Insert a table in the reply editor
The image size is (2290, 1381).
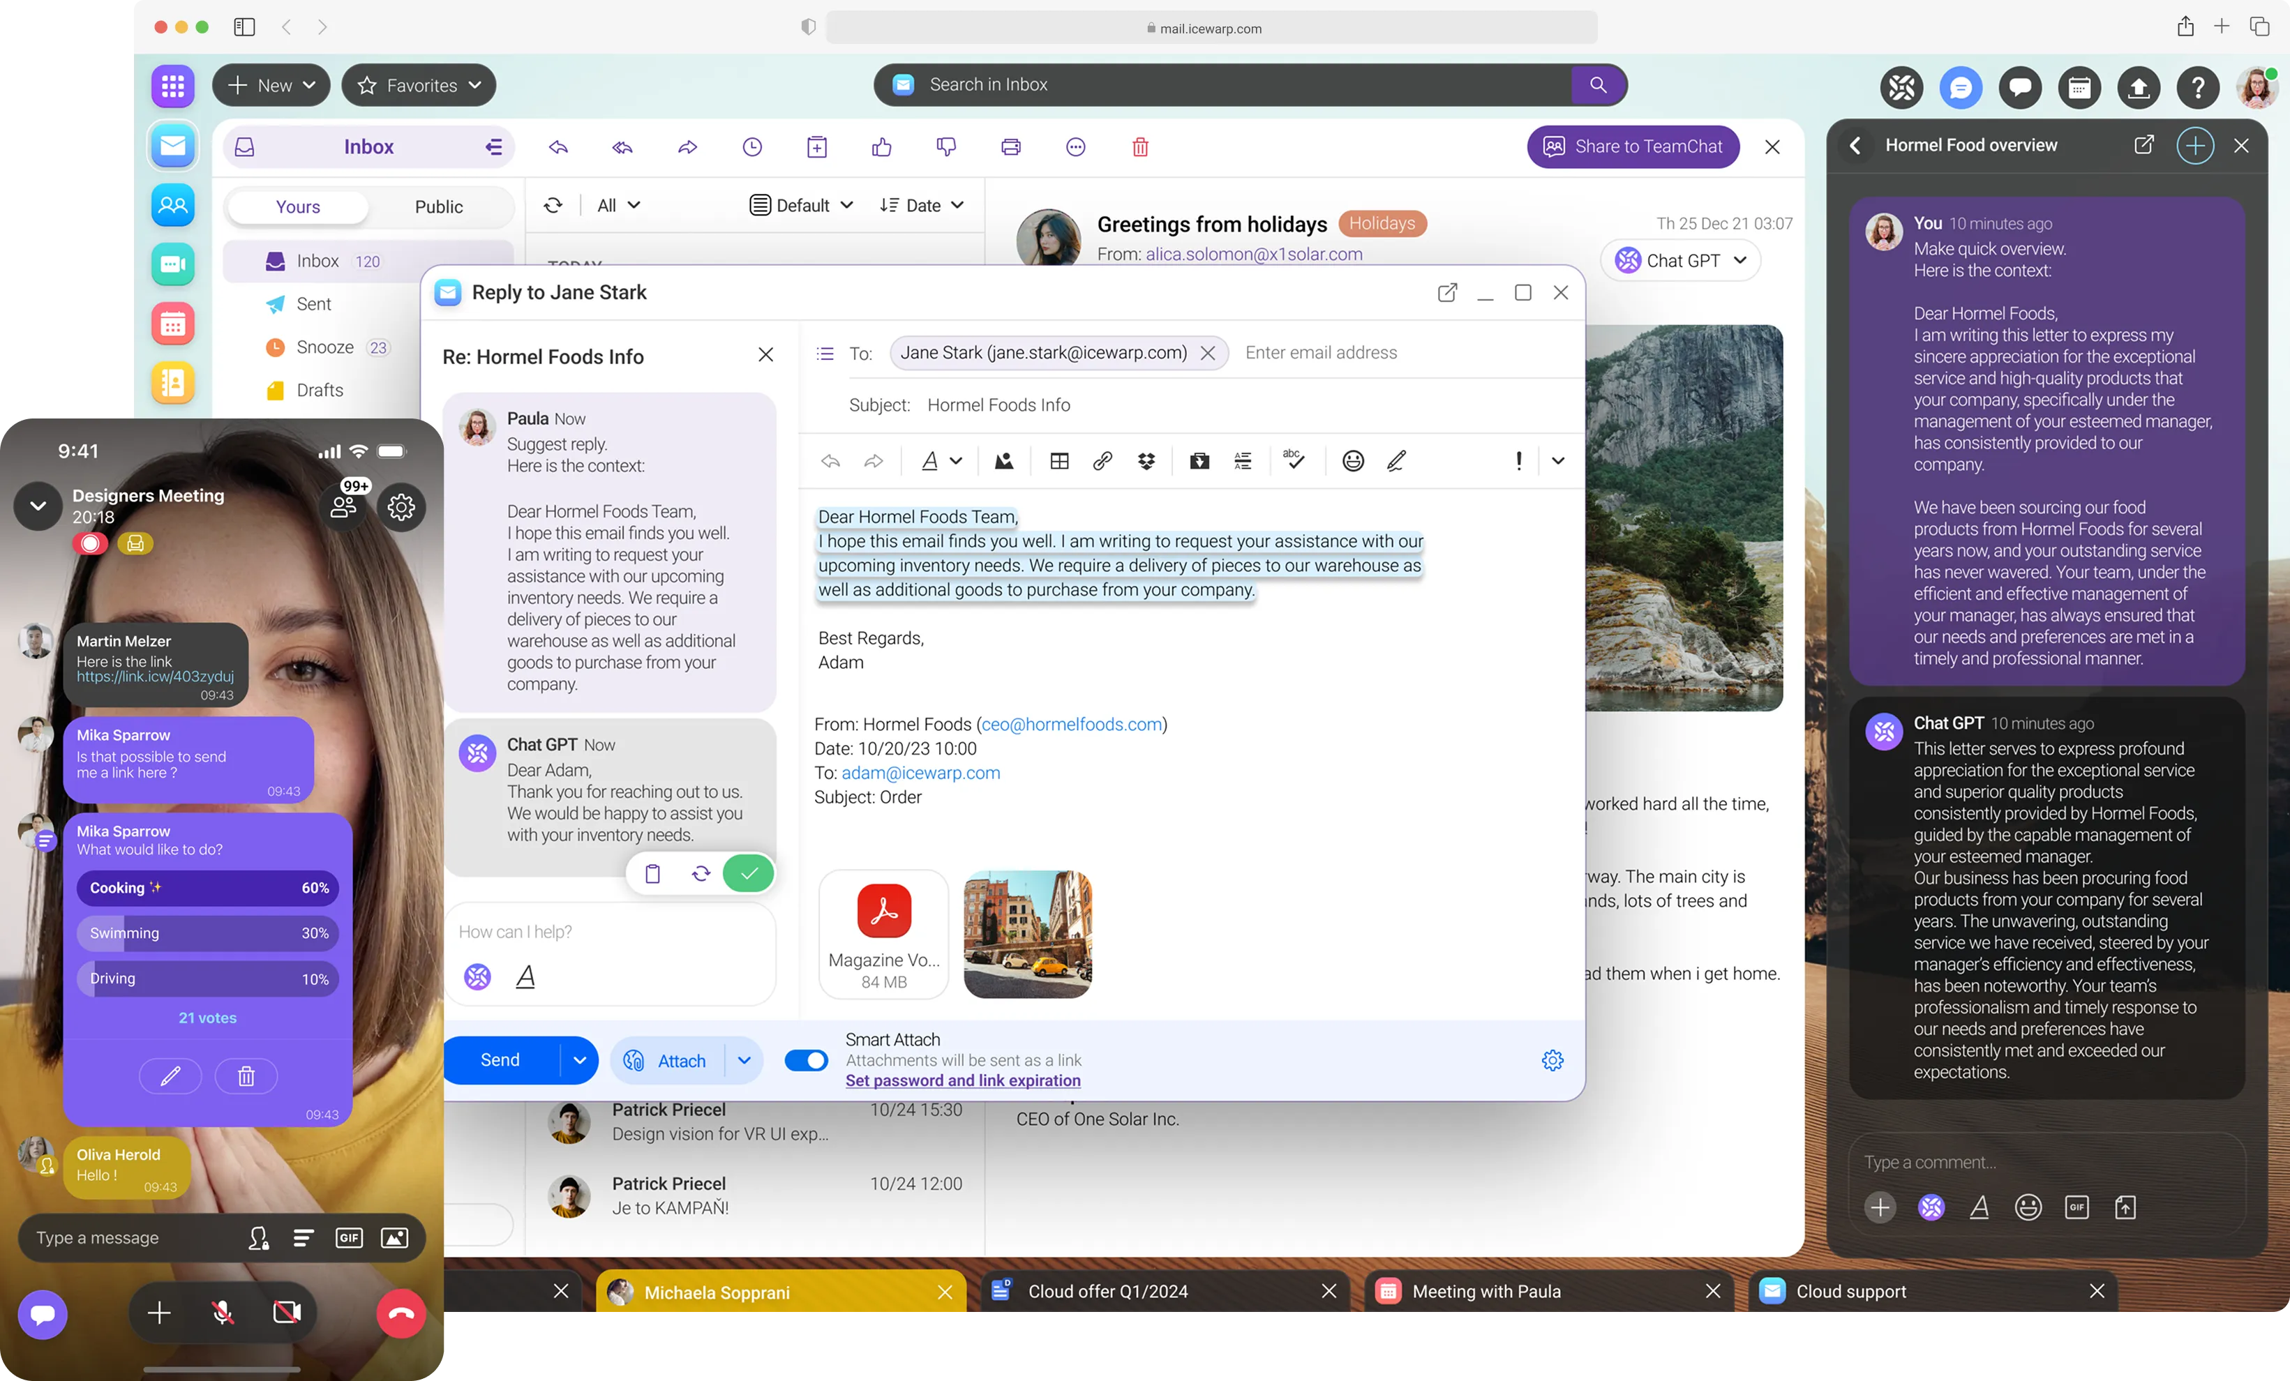pos(1058,460)
